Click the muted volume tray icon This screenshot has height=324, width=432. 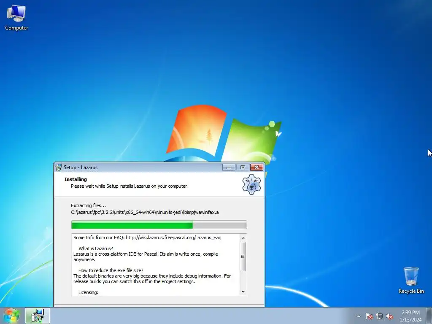pyautogui.click(x=389, y=316)
